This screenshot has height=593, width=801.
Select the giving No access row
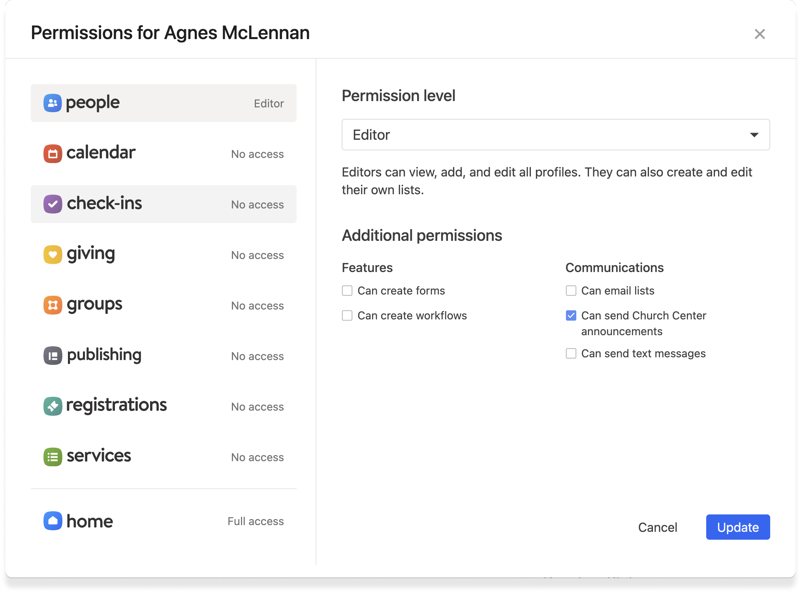[164, 255]
